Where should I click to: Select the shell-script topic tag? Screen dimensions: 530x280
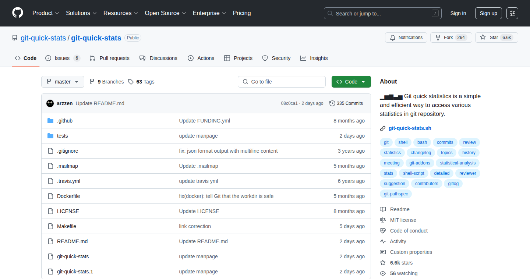(x=414, y=173)
